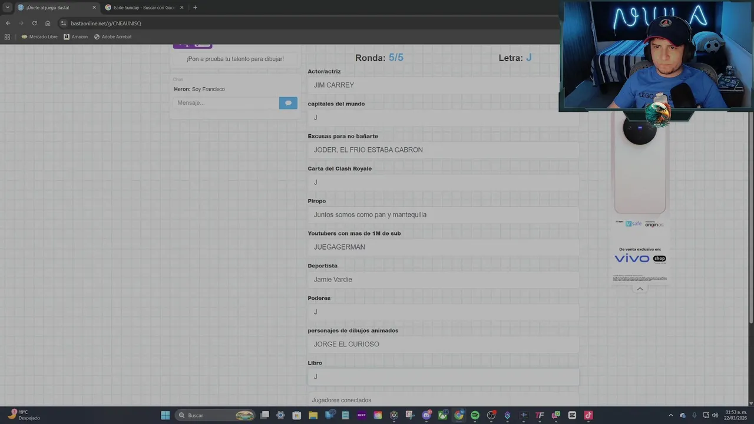Send the chat message with blue button
This screenshot has width=754, height=424.
point(288,102)
